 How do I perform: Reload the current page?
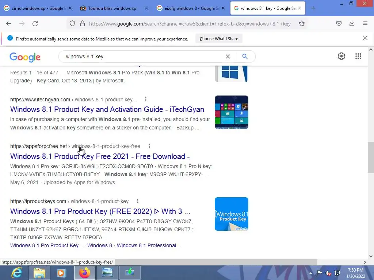click(35, 24)
